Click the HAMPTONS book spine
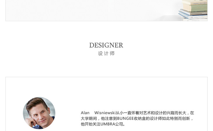 (198, 17)
